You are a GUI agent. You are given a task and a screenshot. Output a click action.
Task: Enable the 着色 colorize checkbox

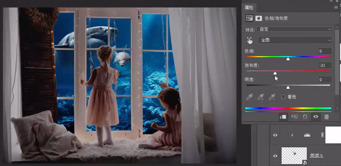pos(283,97)
